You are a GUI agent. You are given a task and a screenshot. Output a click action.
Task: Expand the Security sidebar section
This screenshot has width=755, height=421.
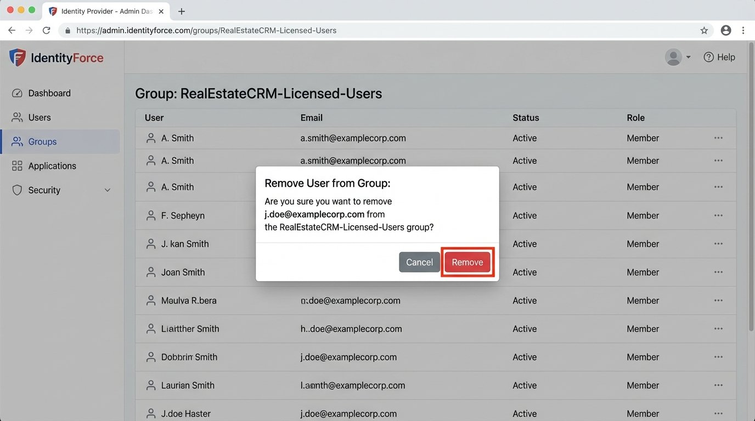(x=108, y=190)
